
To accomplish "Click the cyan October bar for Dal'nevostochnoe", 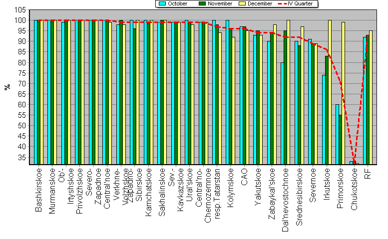I will click(x=282, y=113).
